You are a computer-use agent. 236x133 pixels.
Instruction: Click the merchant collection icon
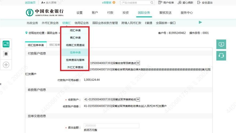click(x=160, y=3)
